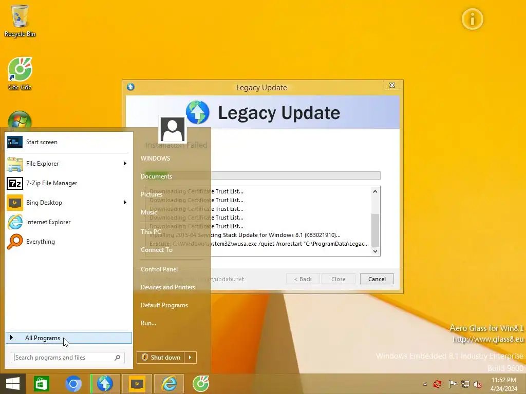This screenshot has width=526, height=394.
Task: Click the search magnifier icon
Action: point(118,358)
